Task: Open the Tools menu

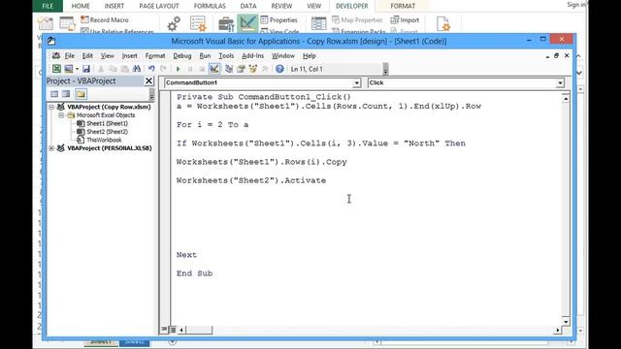Action: 226,56
